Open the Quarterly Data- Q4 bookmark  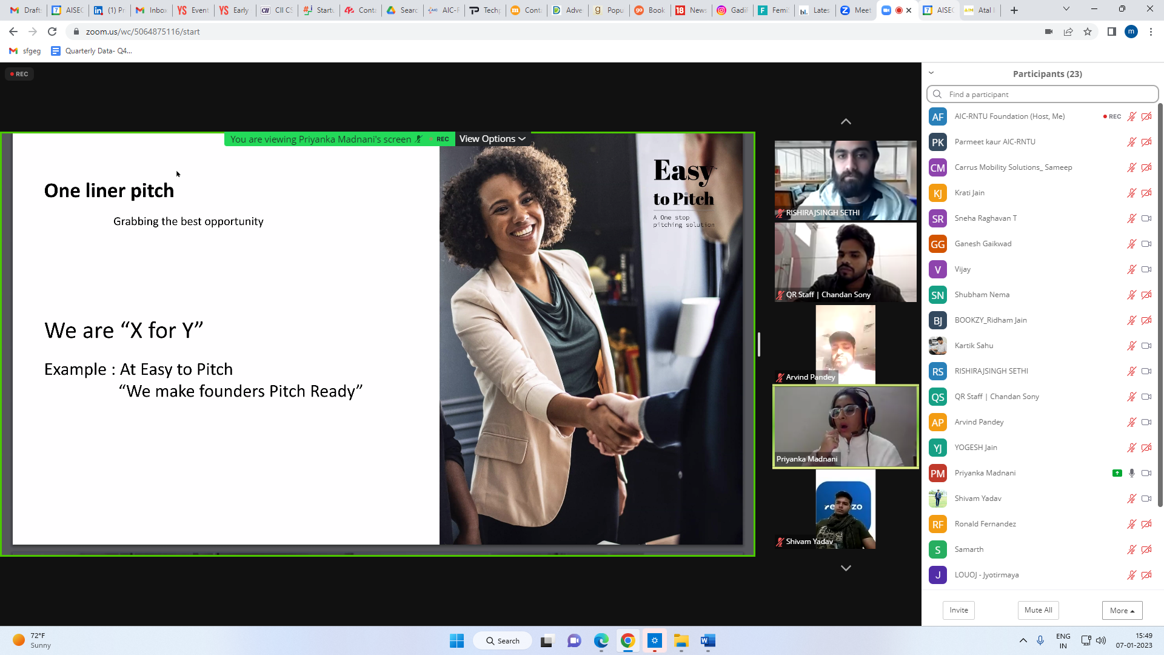point(92,51)
